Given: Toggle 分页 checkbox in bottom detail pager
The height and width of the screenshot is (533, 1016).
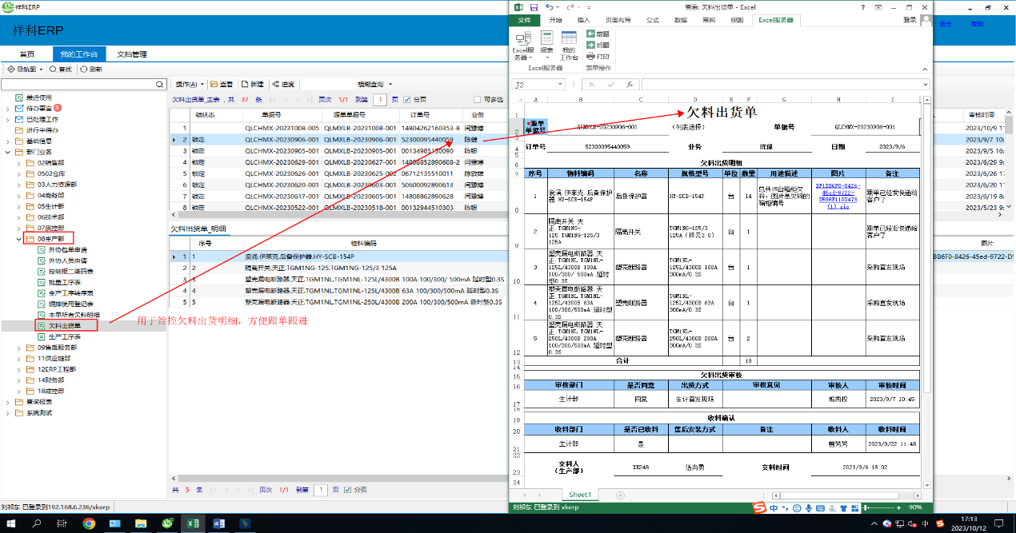Looking at the screenshot, I should tap(348, 490).
